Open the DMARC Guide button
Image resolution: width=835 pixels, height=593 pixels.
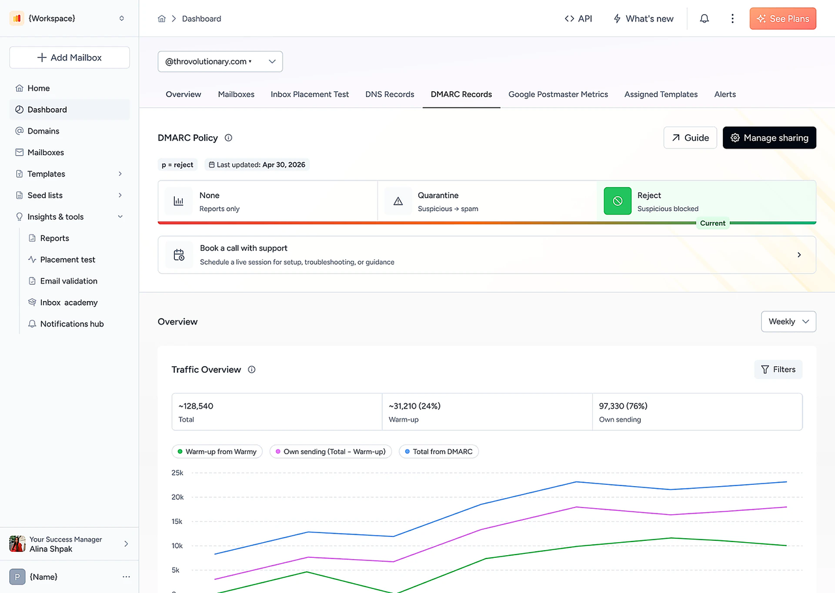click(690, 137)
